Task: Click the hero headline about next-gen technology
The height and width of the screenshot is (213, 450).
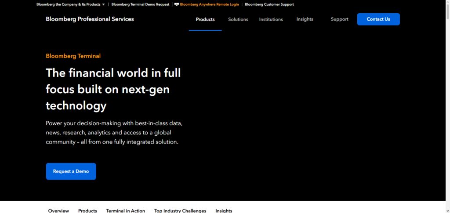Action: coord(113,89)
